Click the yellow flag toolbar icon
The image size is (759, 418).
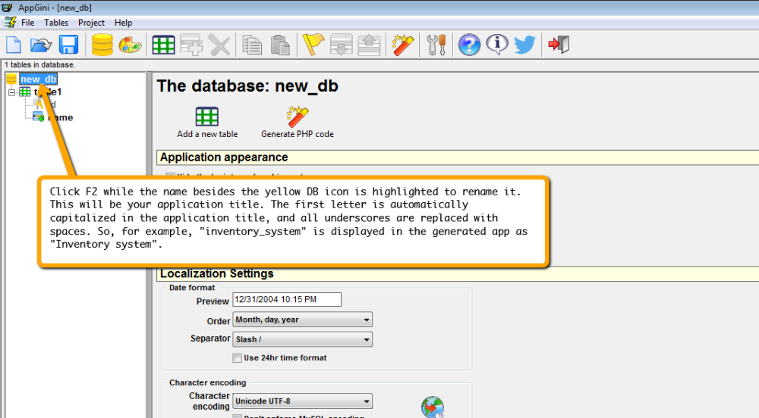pyautogui.click(x=313, y=45)
